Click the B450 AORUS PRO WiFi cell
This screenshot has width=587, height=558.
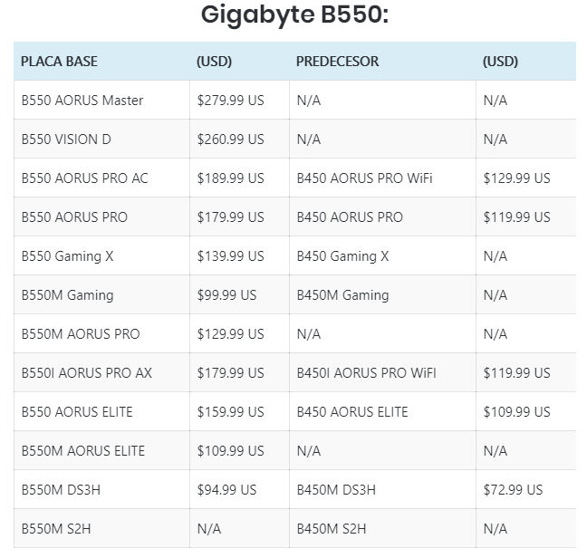coord(364,178)
